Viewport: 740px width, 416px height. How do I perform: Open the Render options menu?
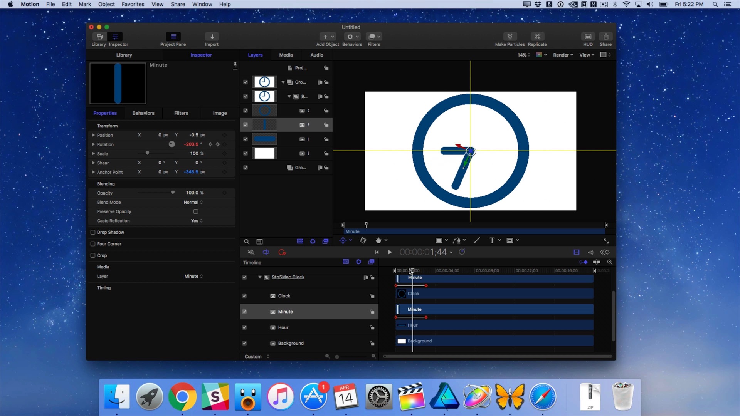pos(563,55)
